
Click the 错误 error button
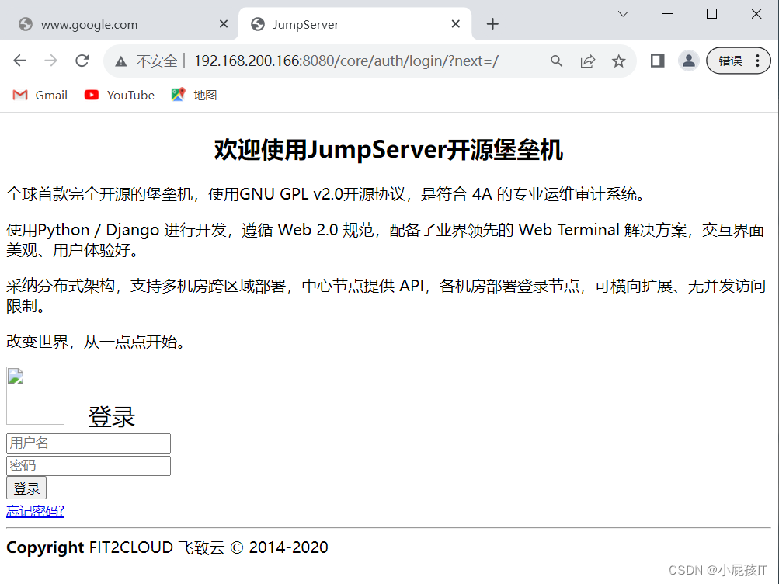[733, 61]
